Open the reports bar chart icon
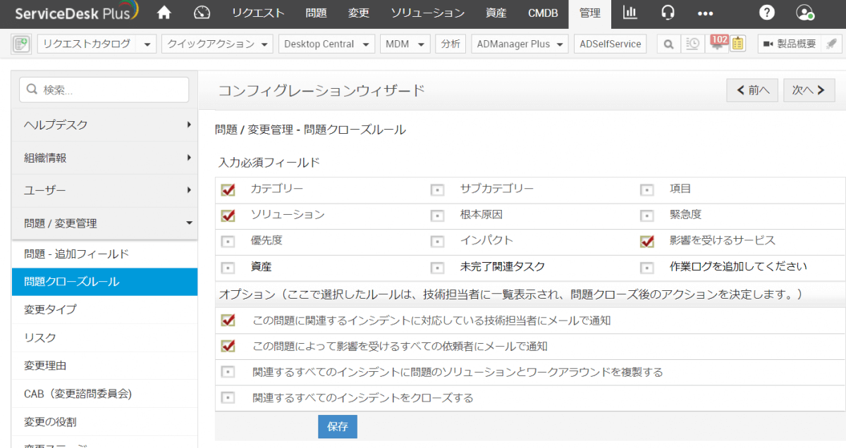This screenshot has width=846, height=448. click(630, 13)
